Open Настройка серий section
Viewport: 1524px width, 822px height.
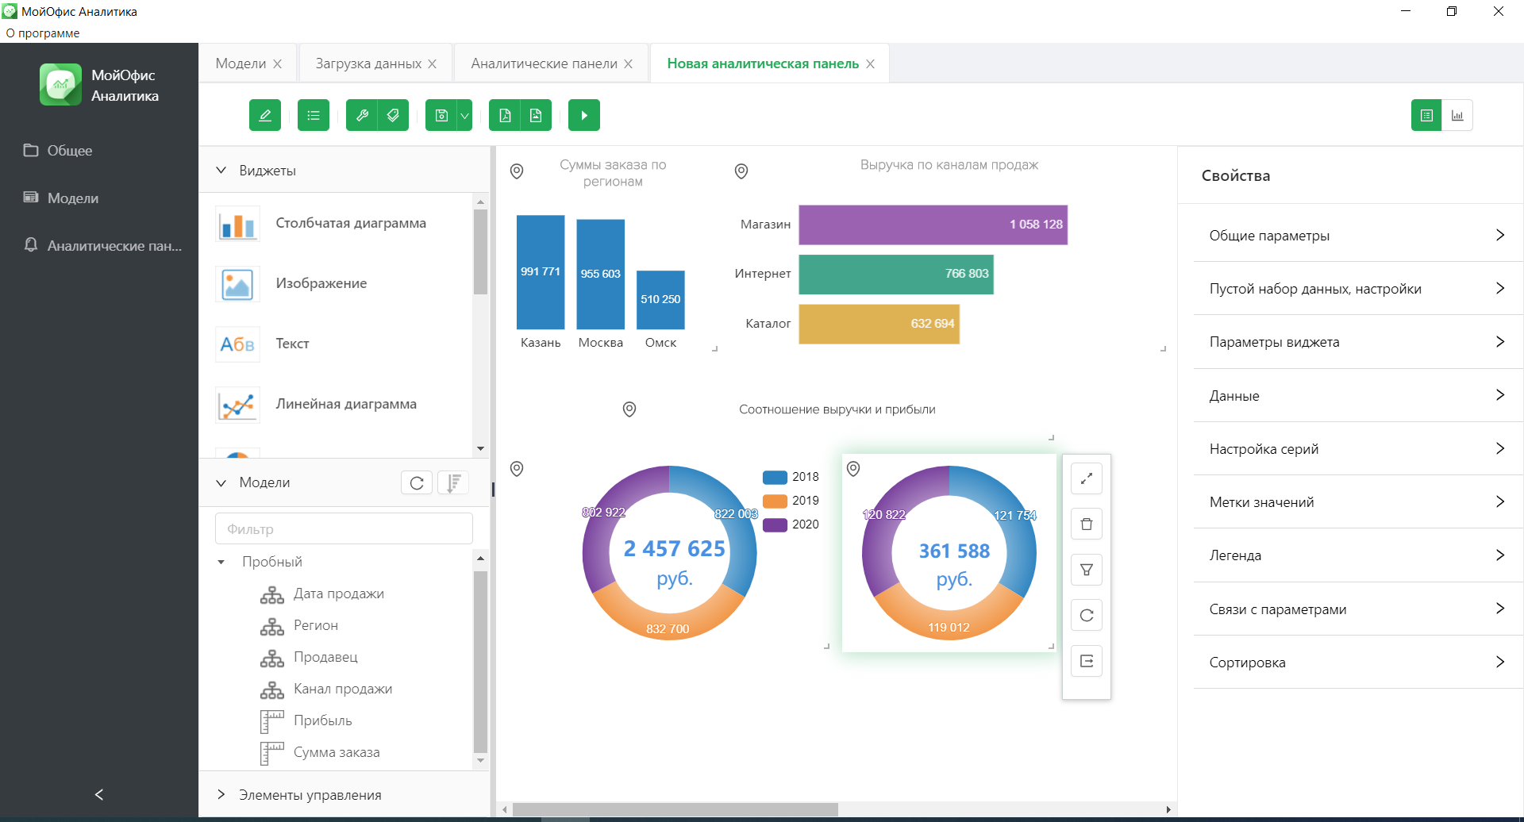pyautogui.click(x=1357, y=448)
